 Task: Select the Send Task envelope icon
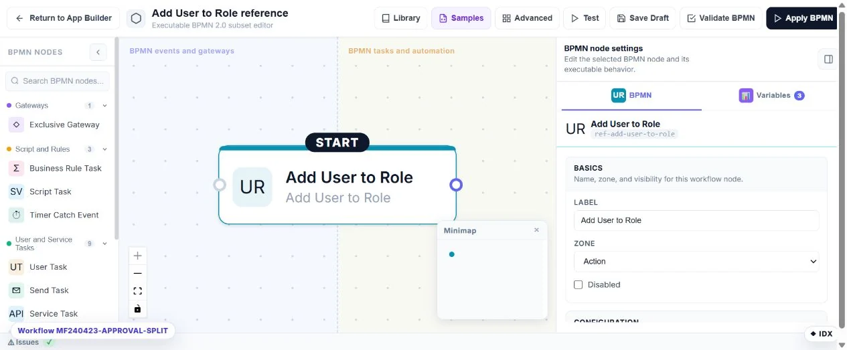click(16, 290)
